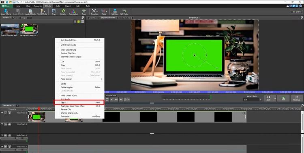This screenshot has width=304, height=153.
Task: Open the Subtitles tool
Action: click(115, 12)
